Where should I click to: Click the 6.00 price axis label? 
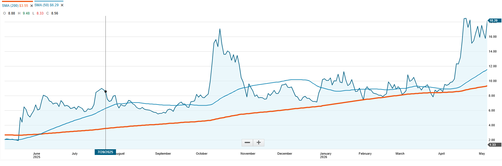[x=492, y=110]
